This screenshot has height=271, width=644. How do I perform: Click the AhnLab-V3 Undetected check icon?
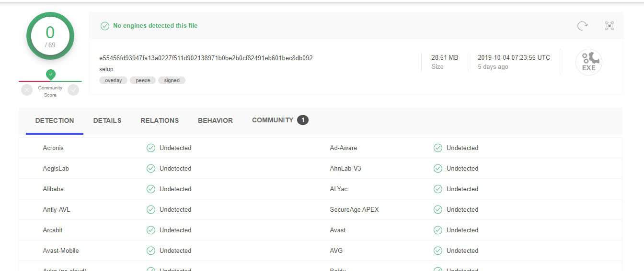click(438, 168)
